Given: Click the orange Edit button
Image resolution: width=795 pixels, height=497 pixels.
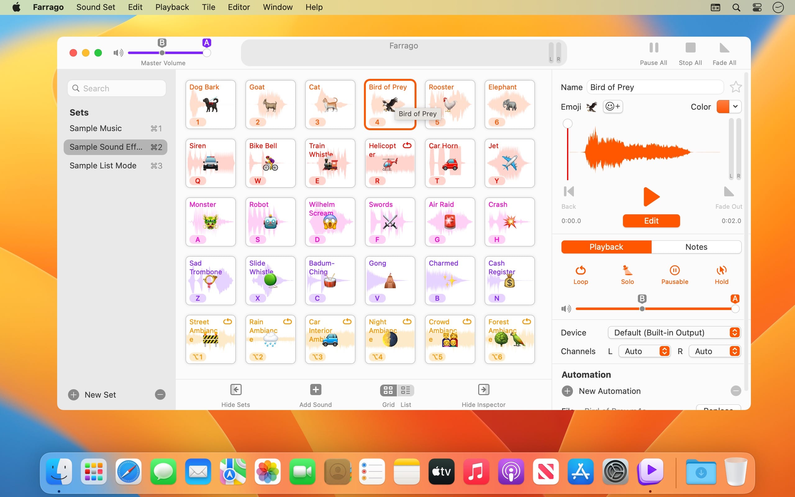Looking at the screenshot, I should pyautogui.click(x=651, y=221).
